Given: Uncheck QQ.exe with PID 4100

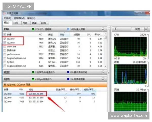Looking at the screenshot, I should tap(5, 39).
